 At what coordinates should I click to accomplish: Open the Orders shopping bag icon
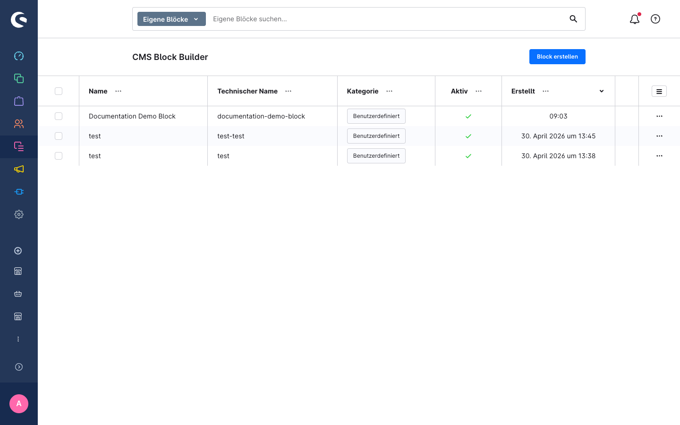click(x=19, y=101)
